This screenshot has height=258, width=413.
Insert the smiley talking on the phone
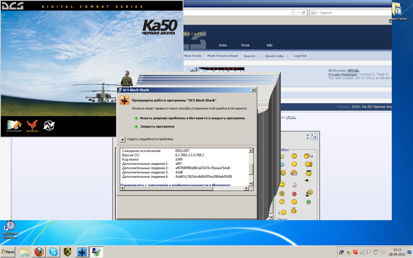(x=309, y=193)
